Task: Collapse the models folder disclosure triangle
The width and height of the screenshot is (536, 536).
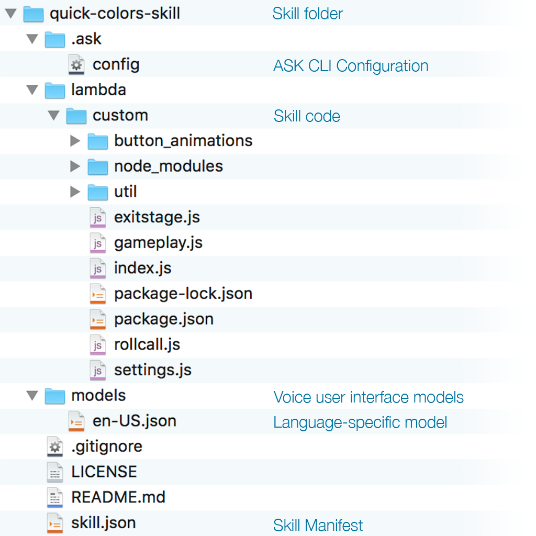Action: (x=32, y=396)
